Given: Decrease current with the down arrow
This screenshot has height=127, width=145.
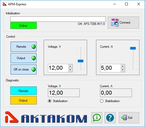Looking at the screenshot, I should (x=123, y=70).
